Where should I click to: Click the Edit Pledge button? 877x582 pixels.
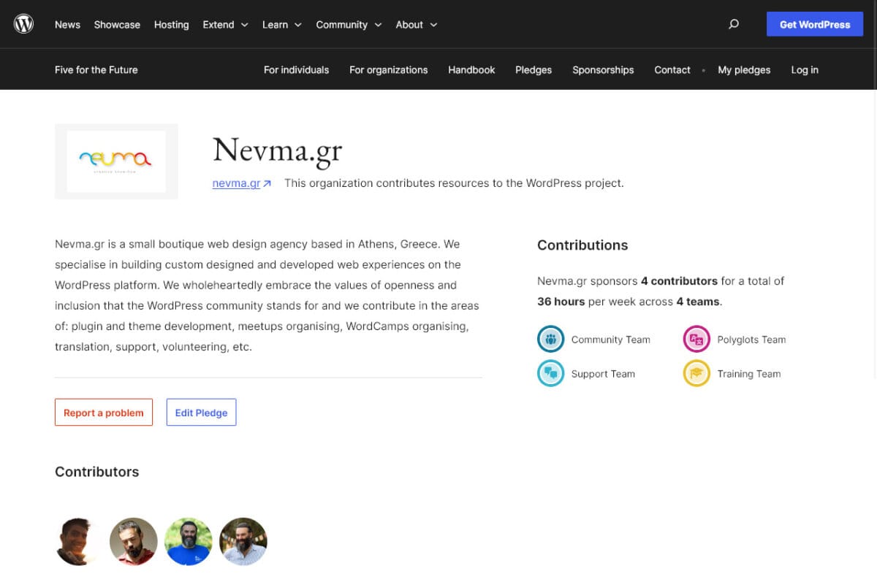[201, 413]
